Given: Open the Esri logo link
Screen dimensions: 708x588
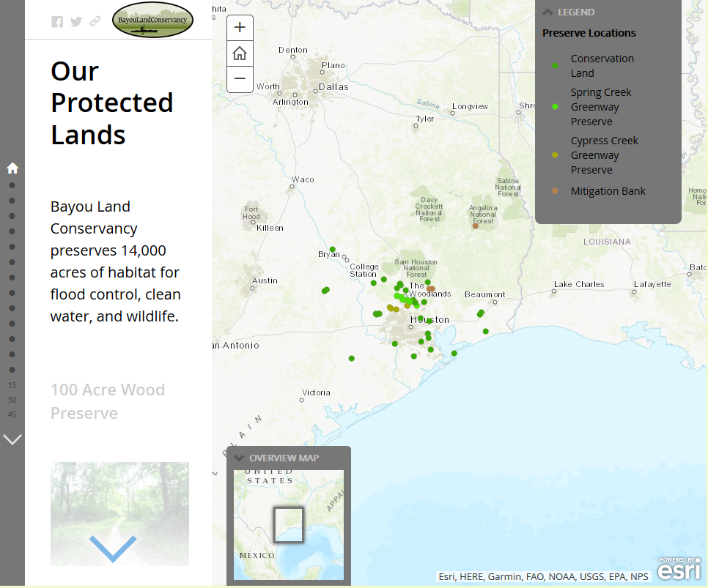Looking at the screenshot, I should coord(679,569).
